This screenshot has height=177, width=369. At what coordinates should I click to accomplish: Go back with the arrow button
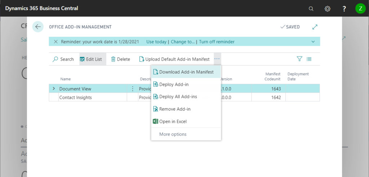point(38,27)
